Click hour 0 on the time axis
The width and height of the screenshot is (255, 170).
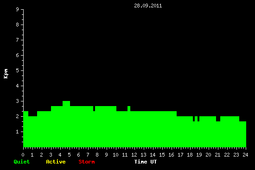point(23,155)
